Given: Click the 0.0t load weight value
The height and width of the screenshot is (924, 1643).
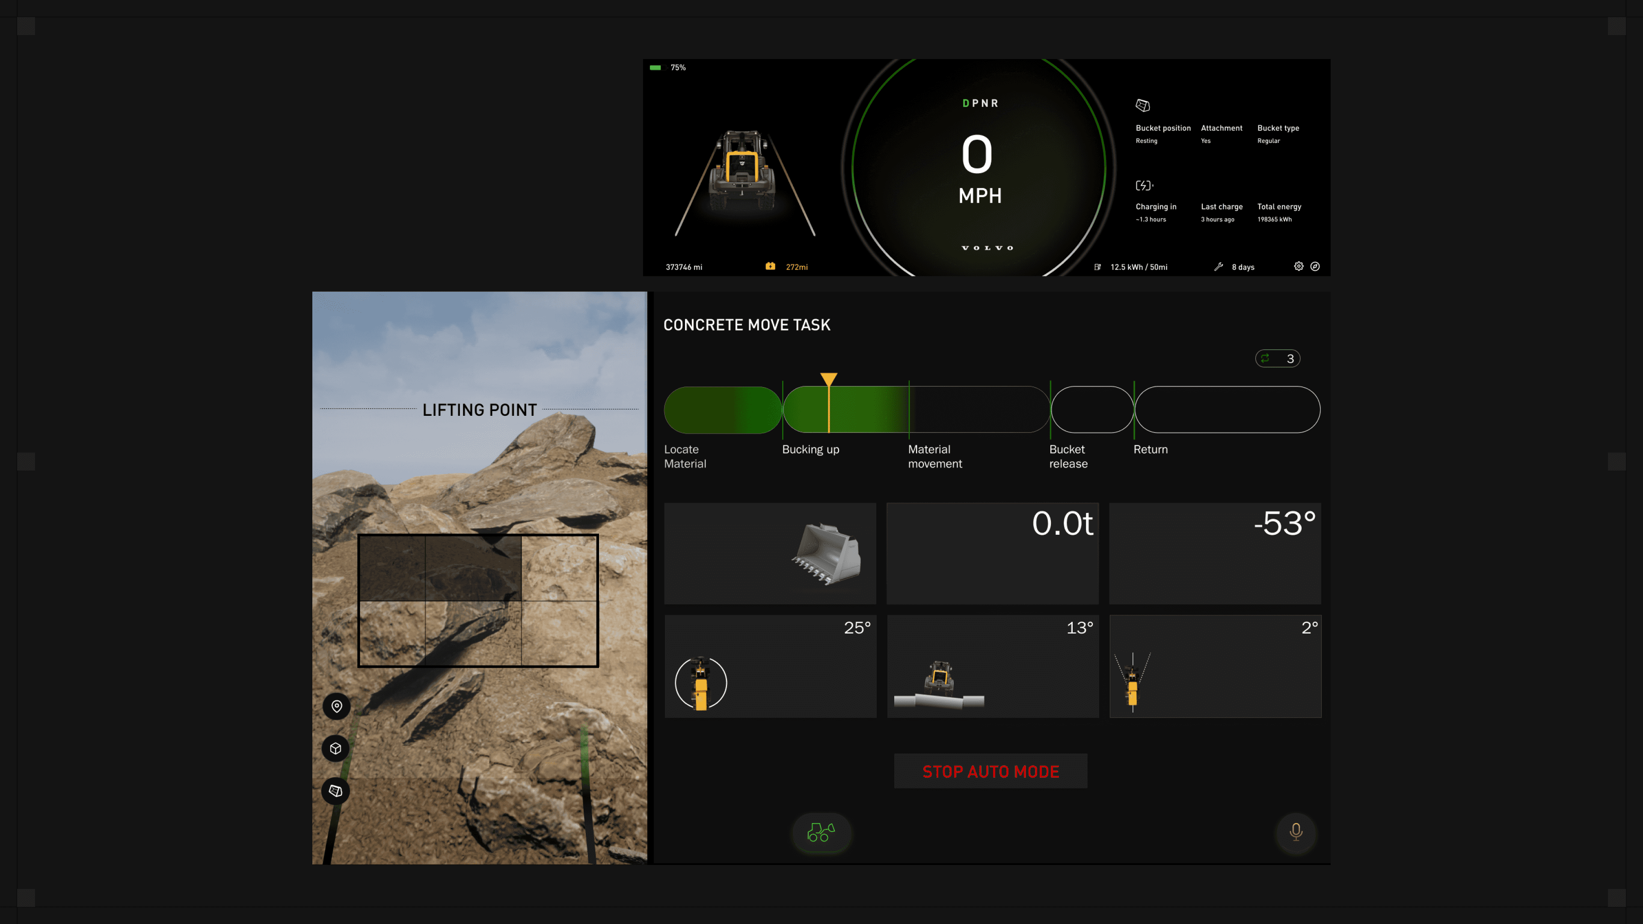Looking at the screenshot, I should [x=1062, y=524].
